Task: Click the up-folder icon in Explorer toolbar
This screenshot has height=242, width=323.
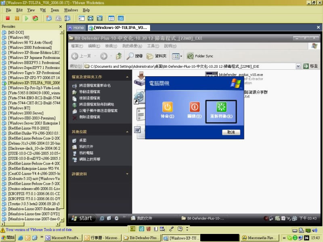Action: (x=119, y=56)
